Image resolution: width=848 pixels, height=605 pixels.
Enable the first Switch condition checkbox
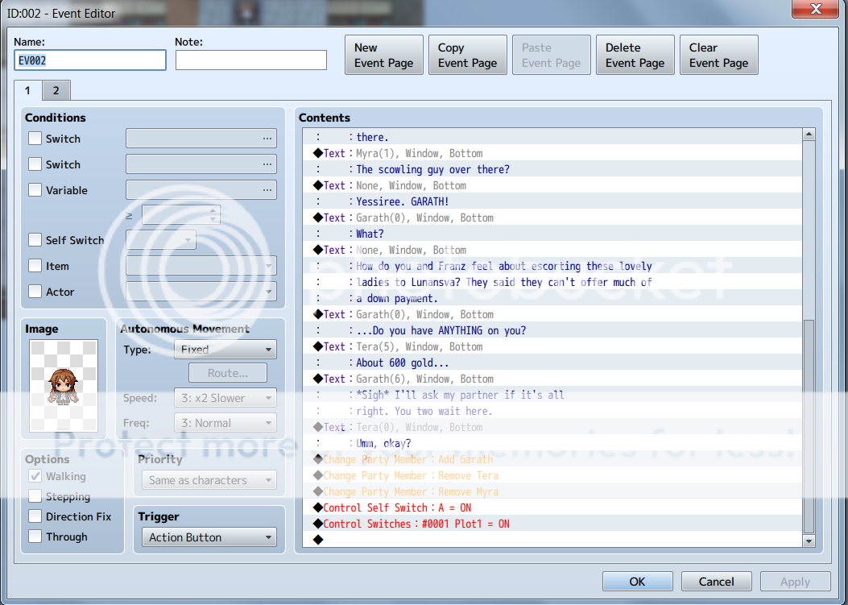tap(35, 139)
